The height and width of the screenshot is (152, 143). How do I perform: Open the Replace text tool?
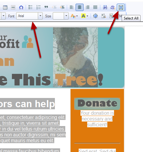coord(113,7)
